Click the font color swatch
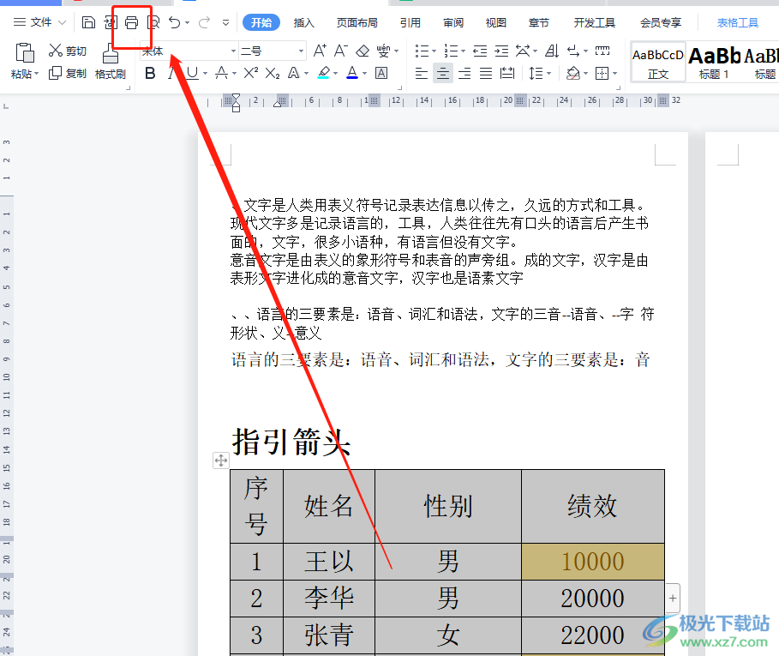 point(352,74)
